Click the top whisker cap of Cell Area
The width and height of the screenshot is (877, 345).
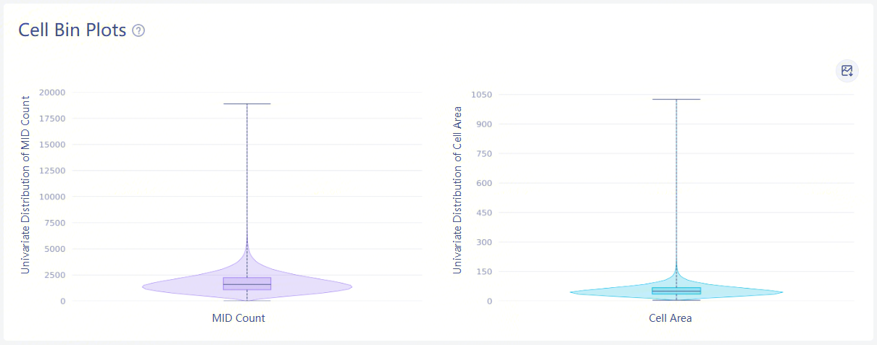pyautogui.click(x=676, y=99)
